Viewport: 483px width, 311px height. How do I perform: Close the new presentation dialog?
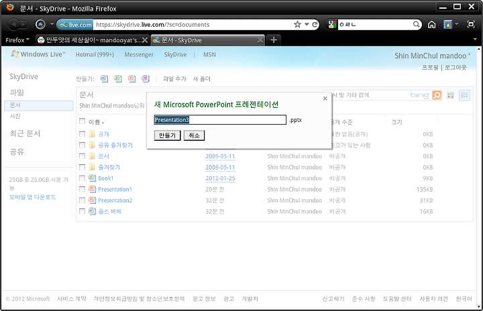325,99
